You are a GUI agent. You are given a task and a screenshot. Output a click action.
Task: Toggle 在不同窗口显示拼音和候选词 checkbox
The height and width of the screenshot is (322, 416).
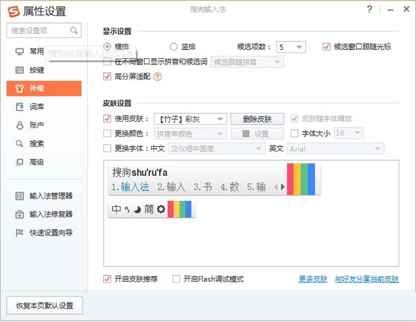pyautogui.click(x=107, y=62)
